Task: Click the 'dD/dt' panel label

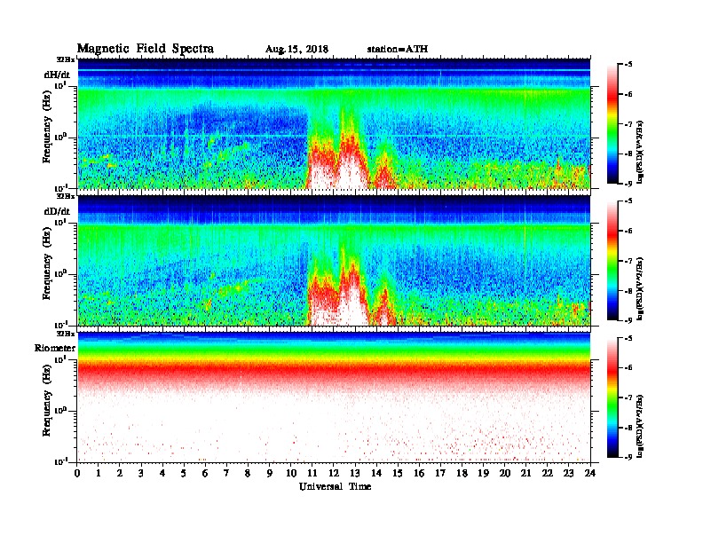Action: point(57,211)
